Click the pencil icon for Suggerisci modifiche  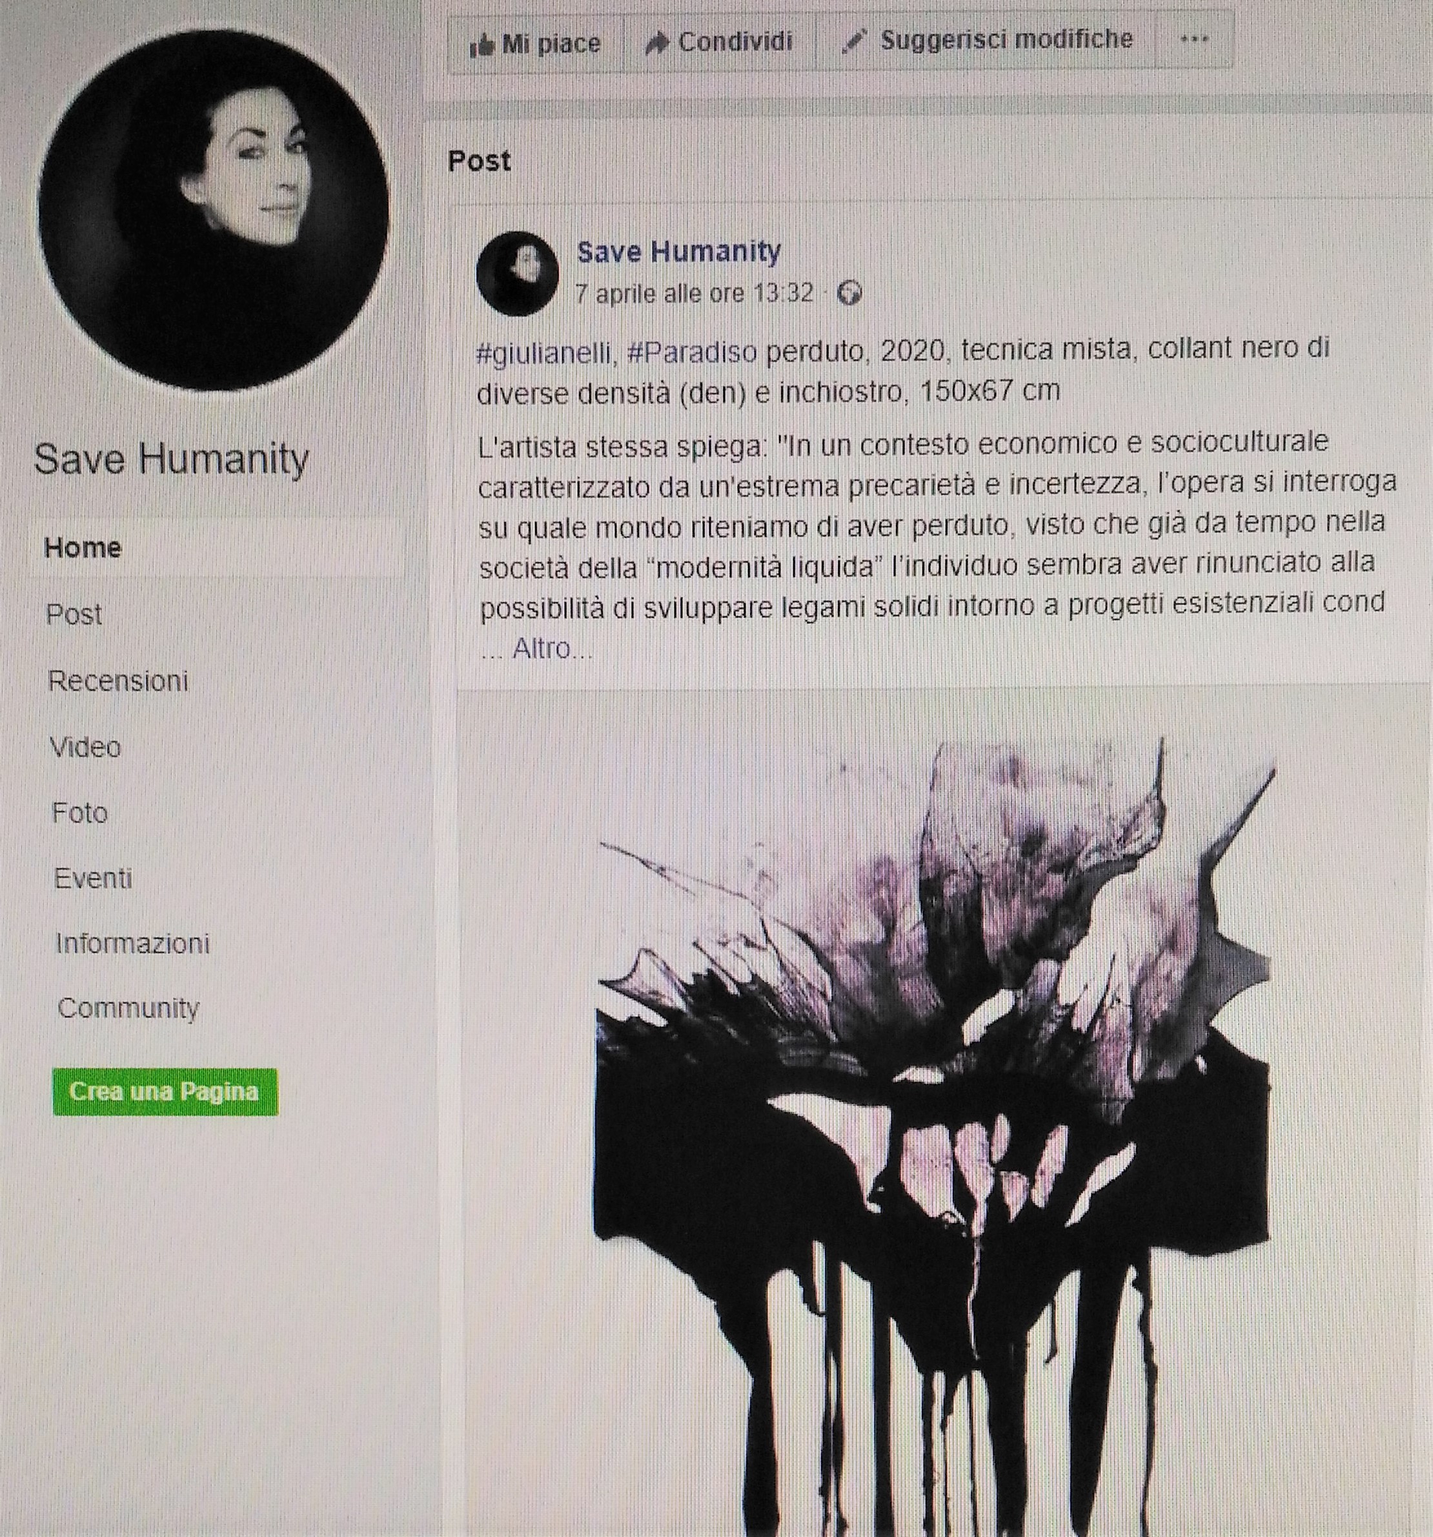[854, 42]
